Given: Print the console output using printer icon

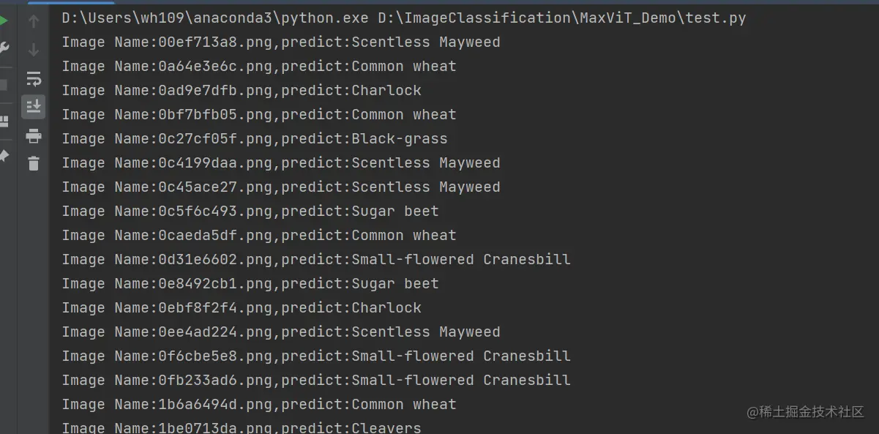Looking at the screenshot, I should point(34,135).
